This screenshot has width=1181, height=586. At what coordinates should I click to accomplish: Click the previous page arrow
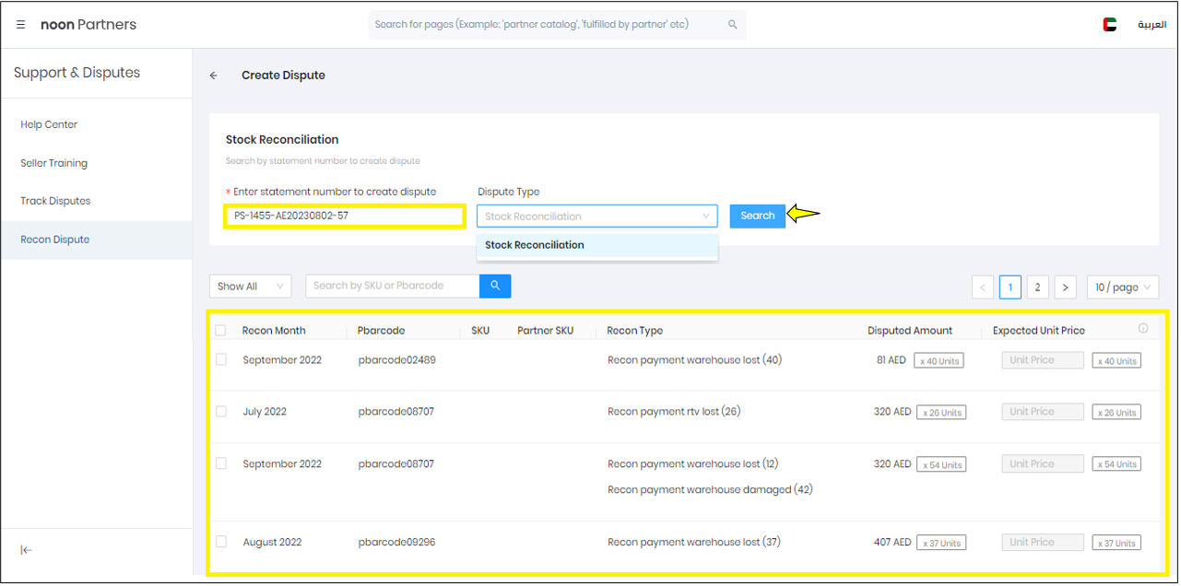coord(982,287)
